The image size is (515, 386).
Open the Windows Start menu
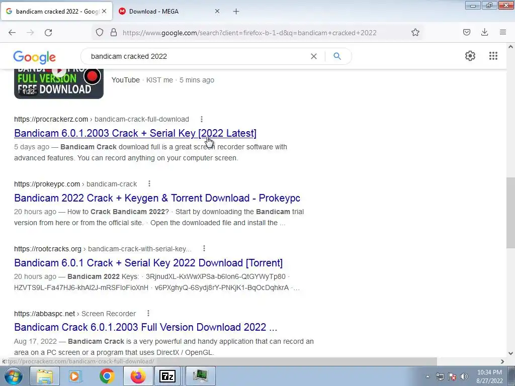(14, 376)
